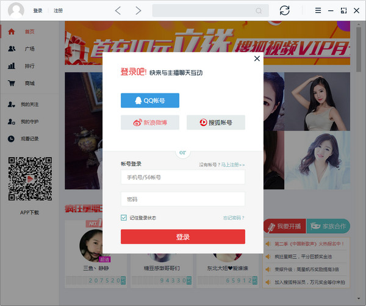366x306 pixels.
Task: Click the 广场 people icon
Action: (x=12, y=49)
